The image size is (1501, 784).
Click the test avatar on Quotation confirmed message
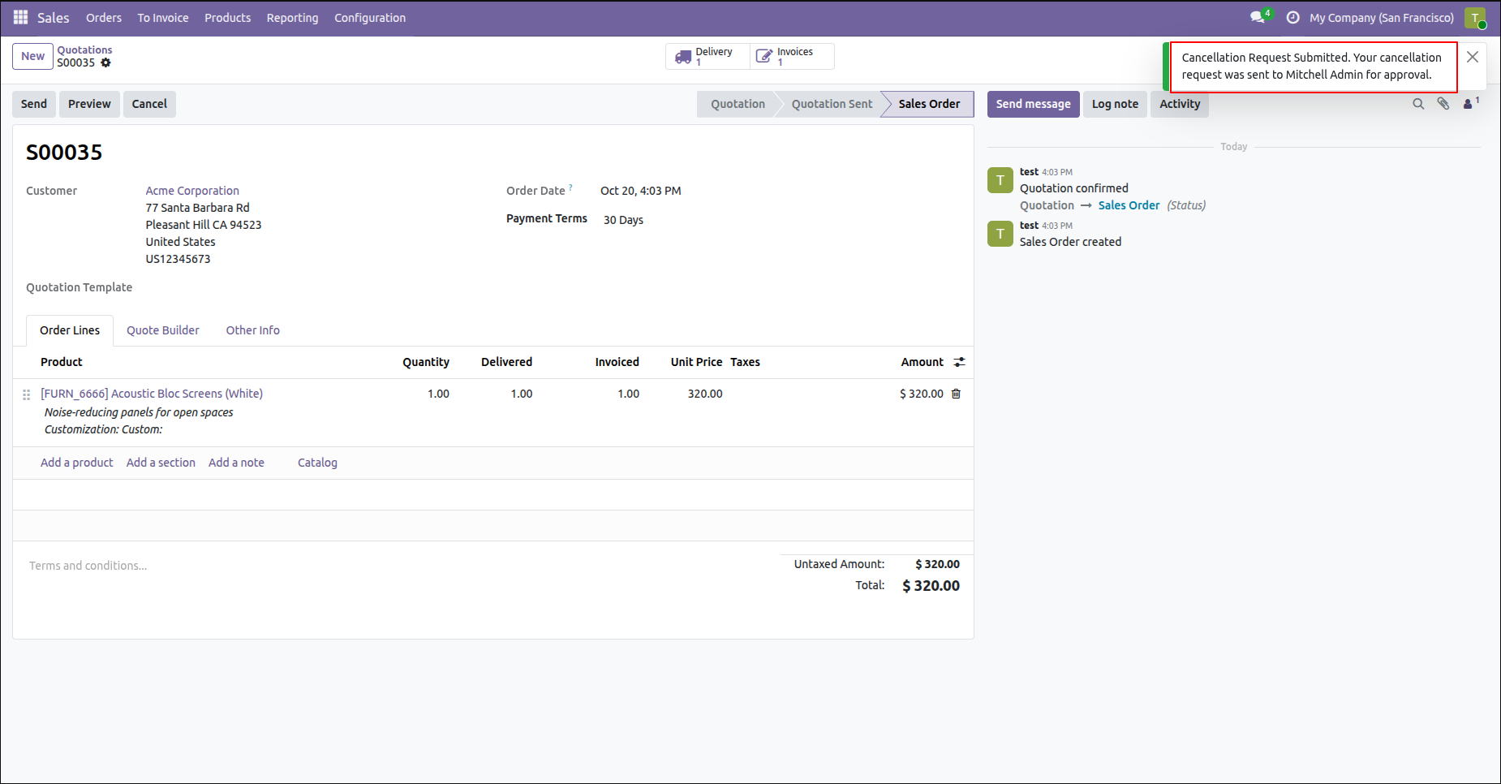pos(1000,180)
